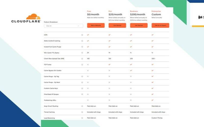
Task: Show info for Cache Purge - By Tag
Action: [82, 76]
